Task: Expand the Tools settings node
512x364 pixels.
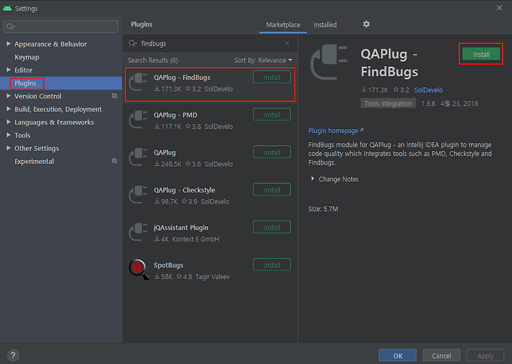Action: click(x=8, y=135)
